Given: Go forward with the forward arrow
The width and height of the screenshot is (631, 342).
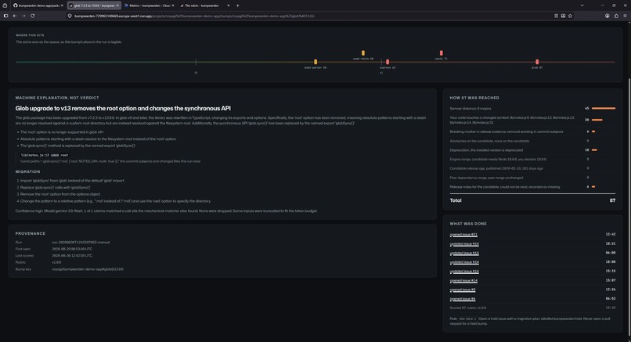Looking at the screenshot, I should point(23,16).
